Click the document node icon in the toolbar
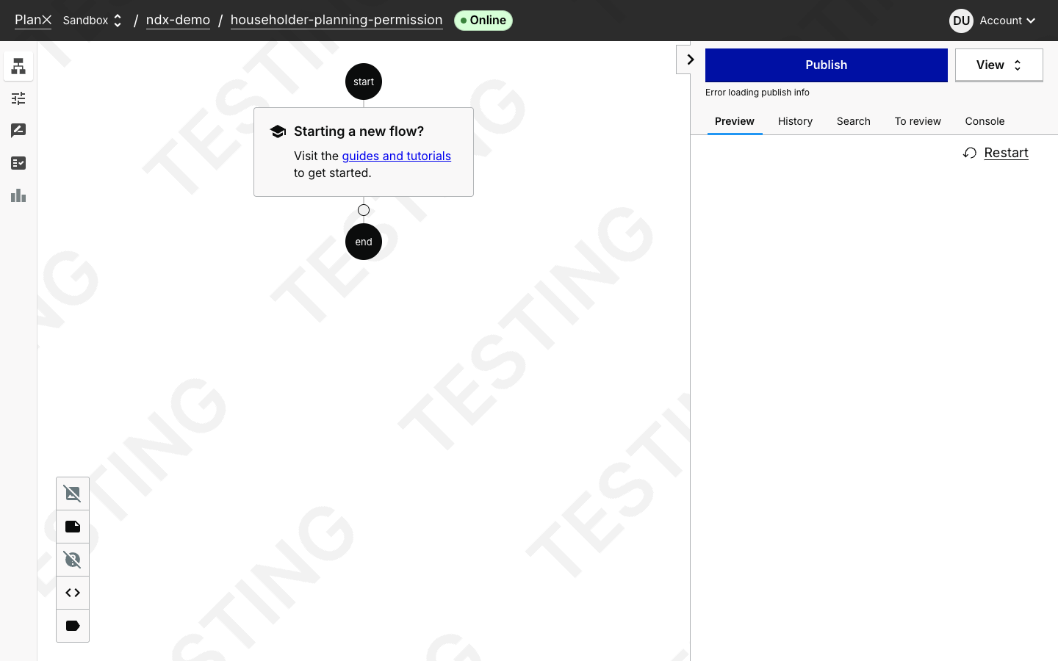The height and width of the screenshot is (661, 1058). [72, 526]
